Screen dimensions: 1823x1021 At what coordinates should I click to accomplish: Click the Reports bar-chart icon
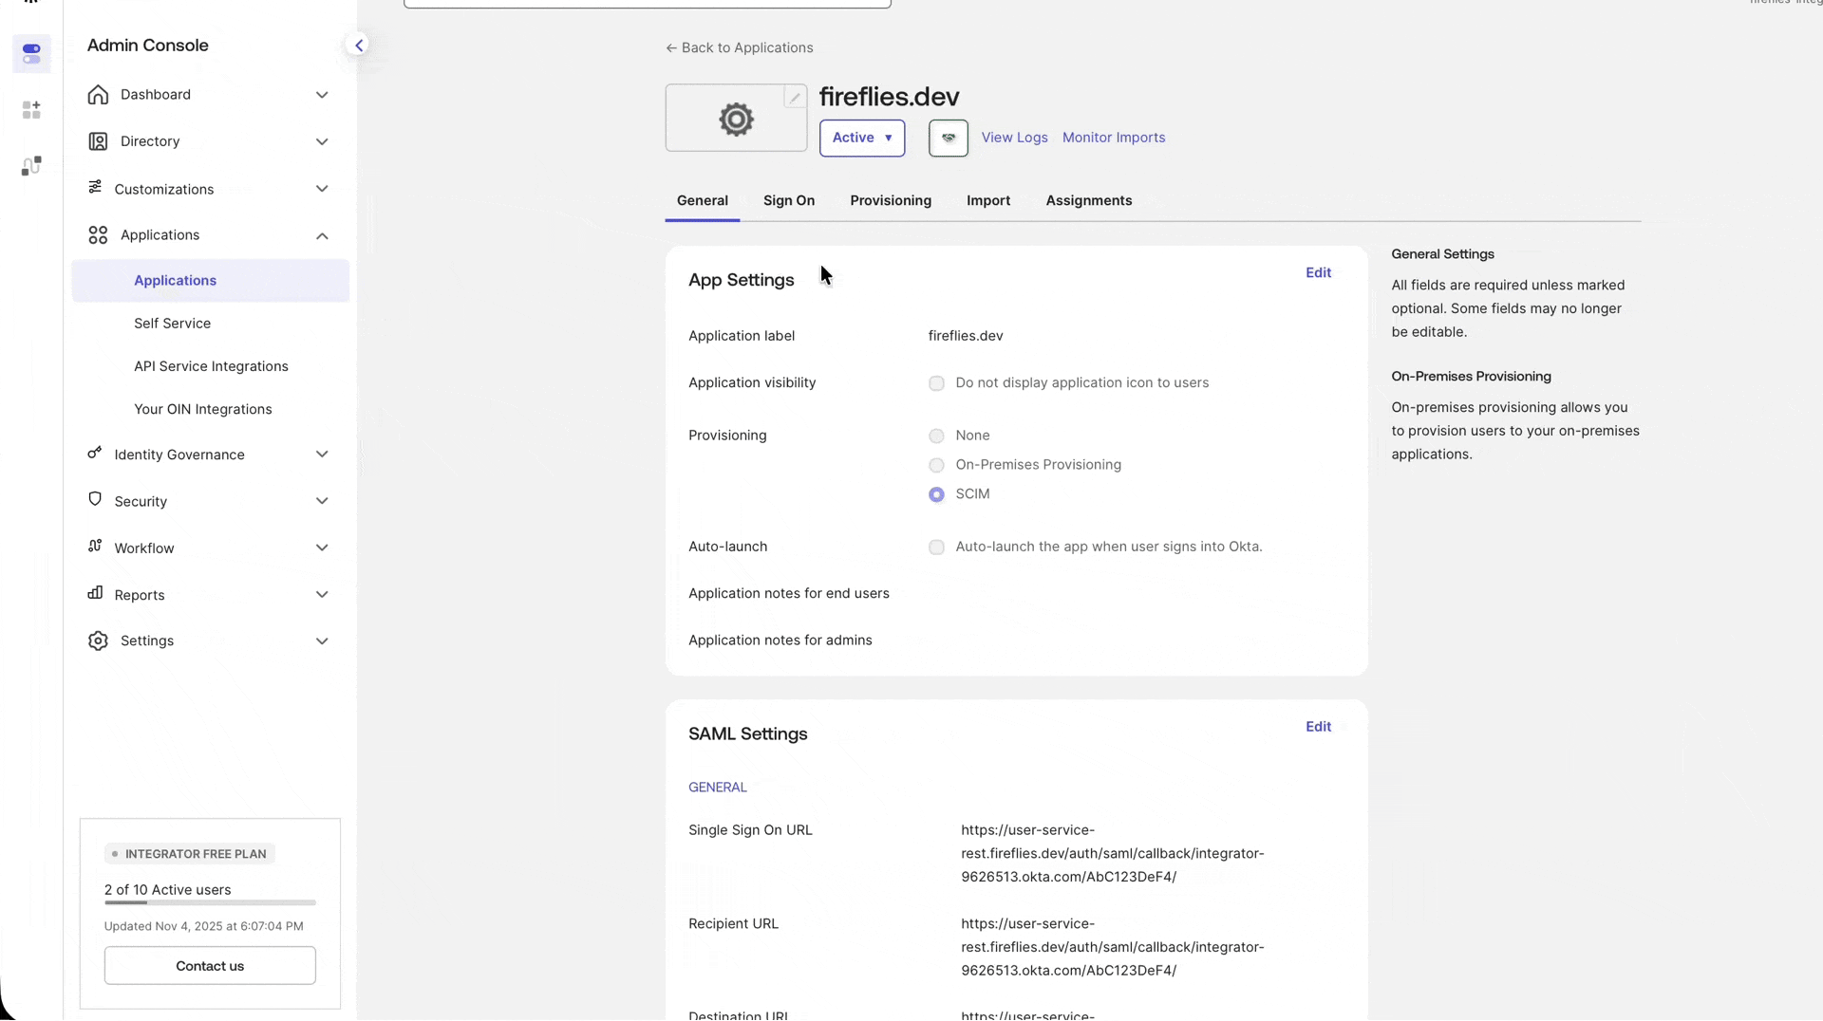tap(95, 593)
